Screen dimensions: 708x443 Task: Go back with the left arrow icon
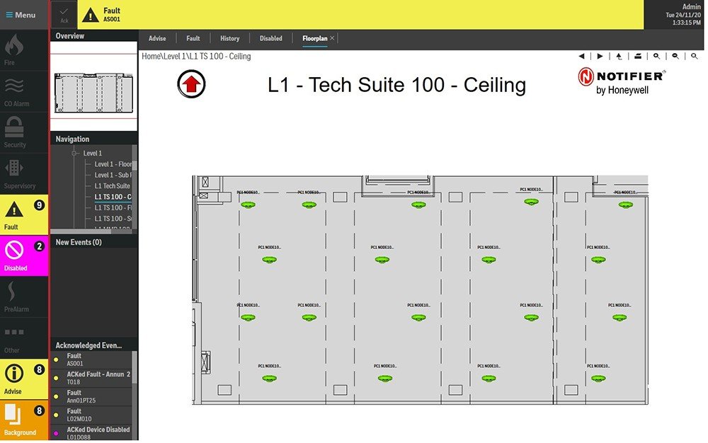(581, 56)
